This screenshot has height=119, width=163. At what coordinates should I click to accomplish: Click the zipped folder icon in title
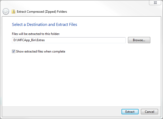click(x=13, y=11)
